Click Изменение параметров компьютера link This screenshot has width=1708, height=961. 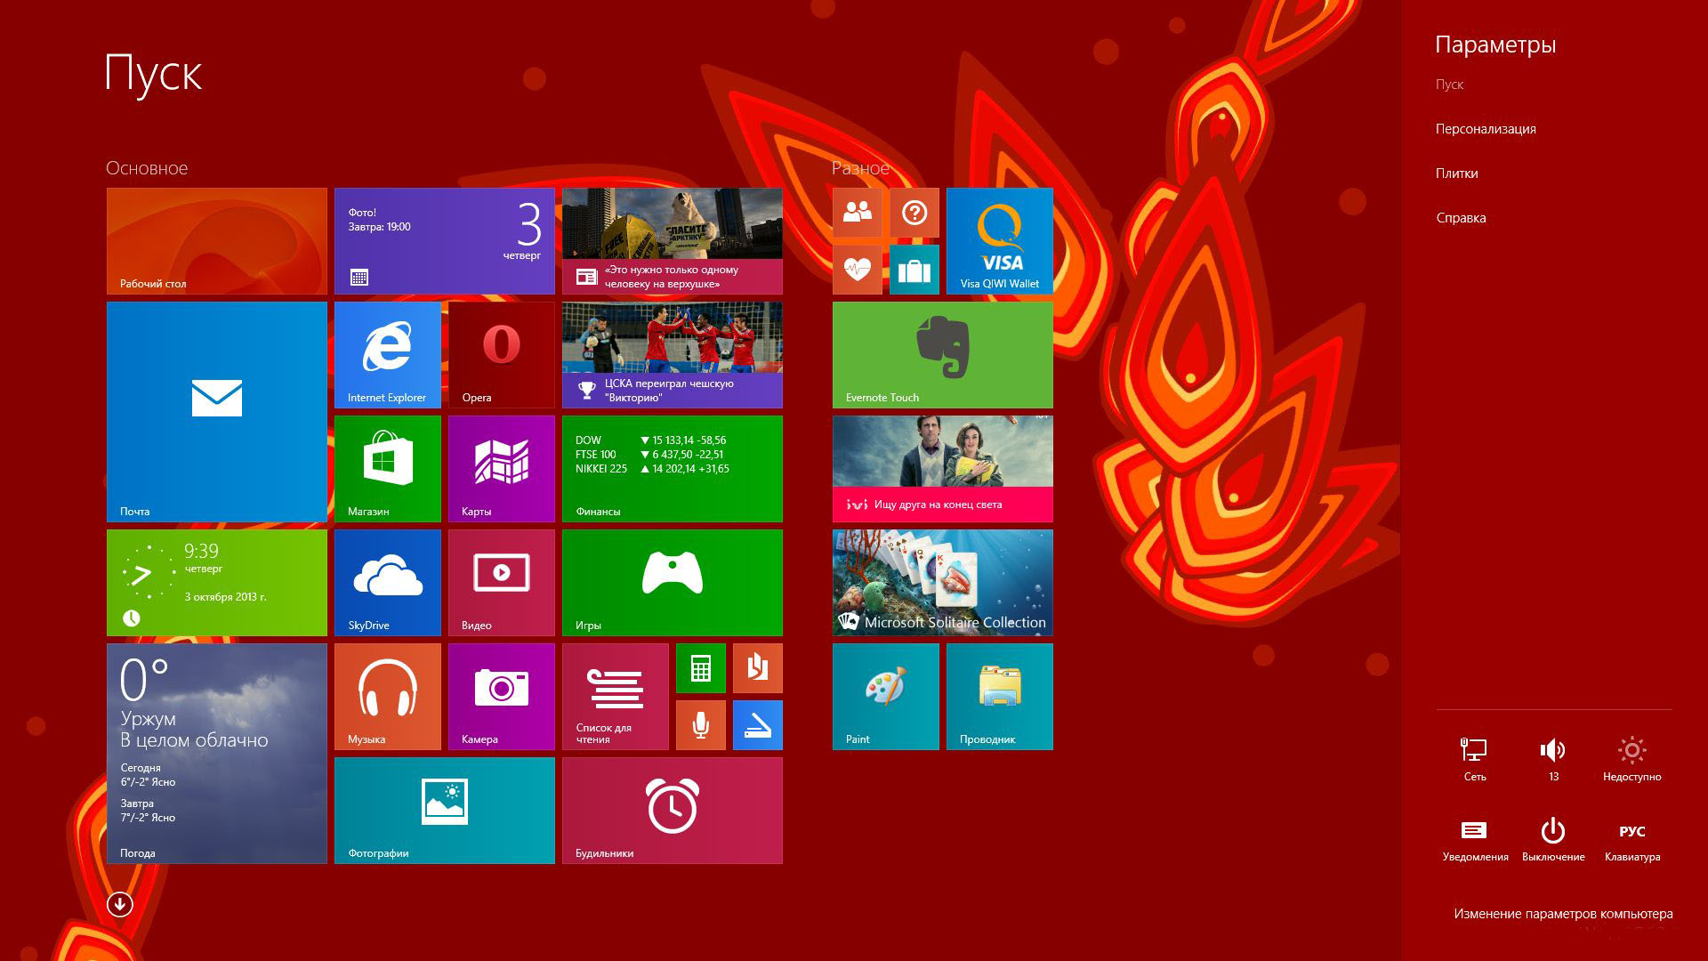1562,914
